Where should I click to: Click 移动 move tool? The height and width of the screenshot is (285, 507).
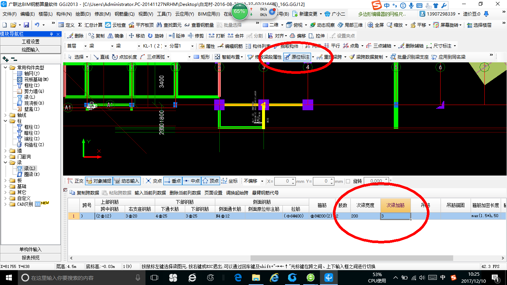(137, 36)
